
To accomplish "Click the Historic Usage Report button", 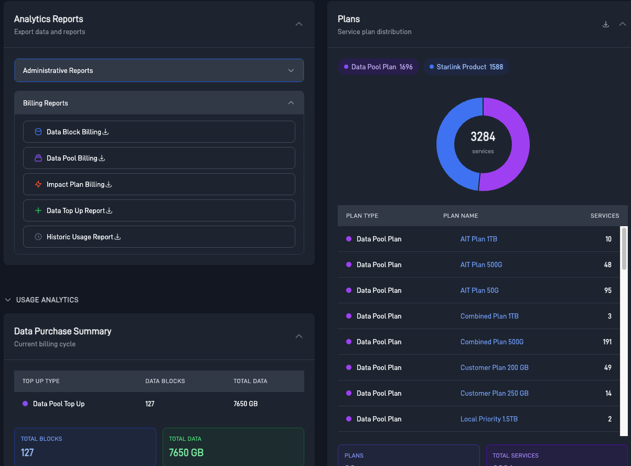I will click(x=159, y=237).
